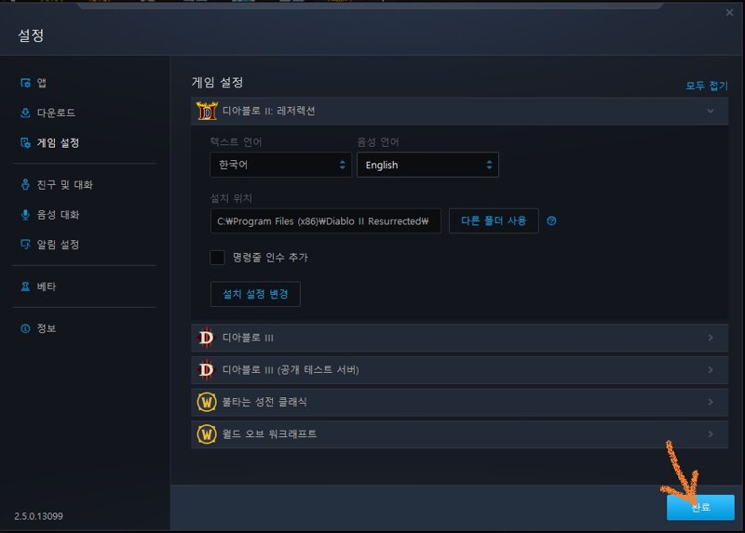The height and width of the screenshot is (533, 745).
Task: Open the 텍스트 언어 한국어 dropdown
Action: pyautogui.click(x=280, y=165)
